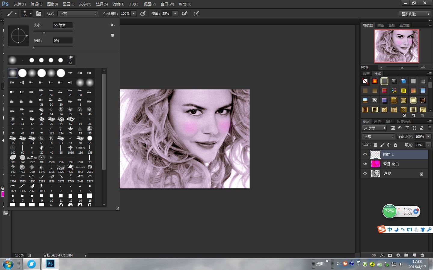Hide the 背景 拷贝 layer

(365, 164)
